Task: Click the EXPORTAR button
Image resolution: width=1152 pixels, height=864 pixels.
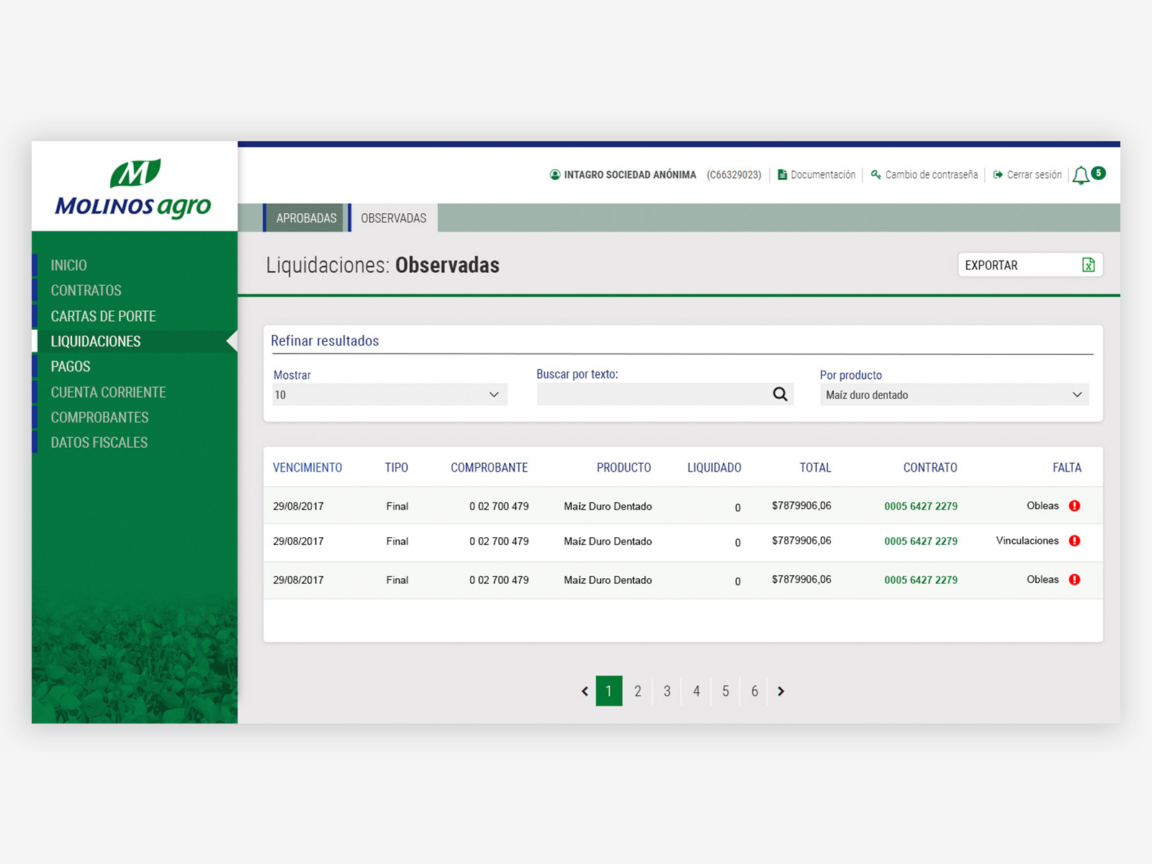Action: tap(1030, 265)
